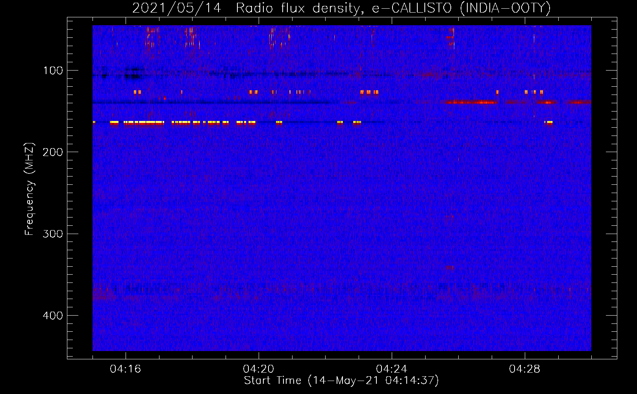Screen dimensions: 637x394
Task: Click the date "2021/05/14" in the title
Action: 177,8
